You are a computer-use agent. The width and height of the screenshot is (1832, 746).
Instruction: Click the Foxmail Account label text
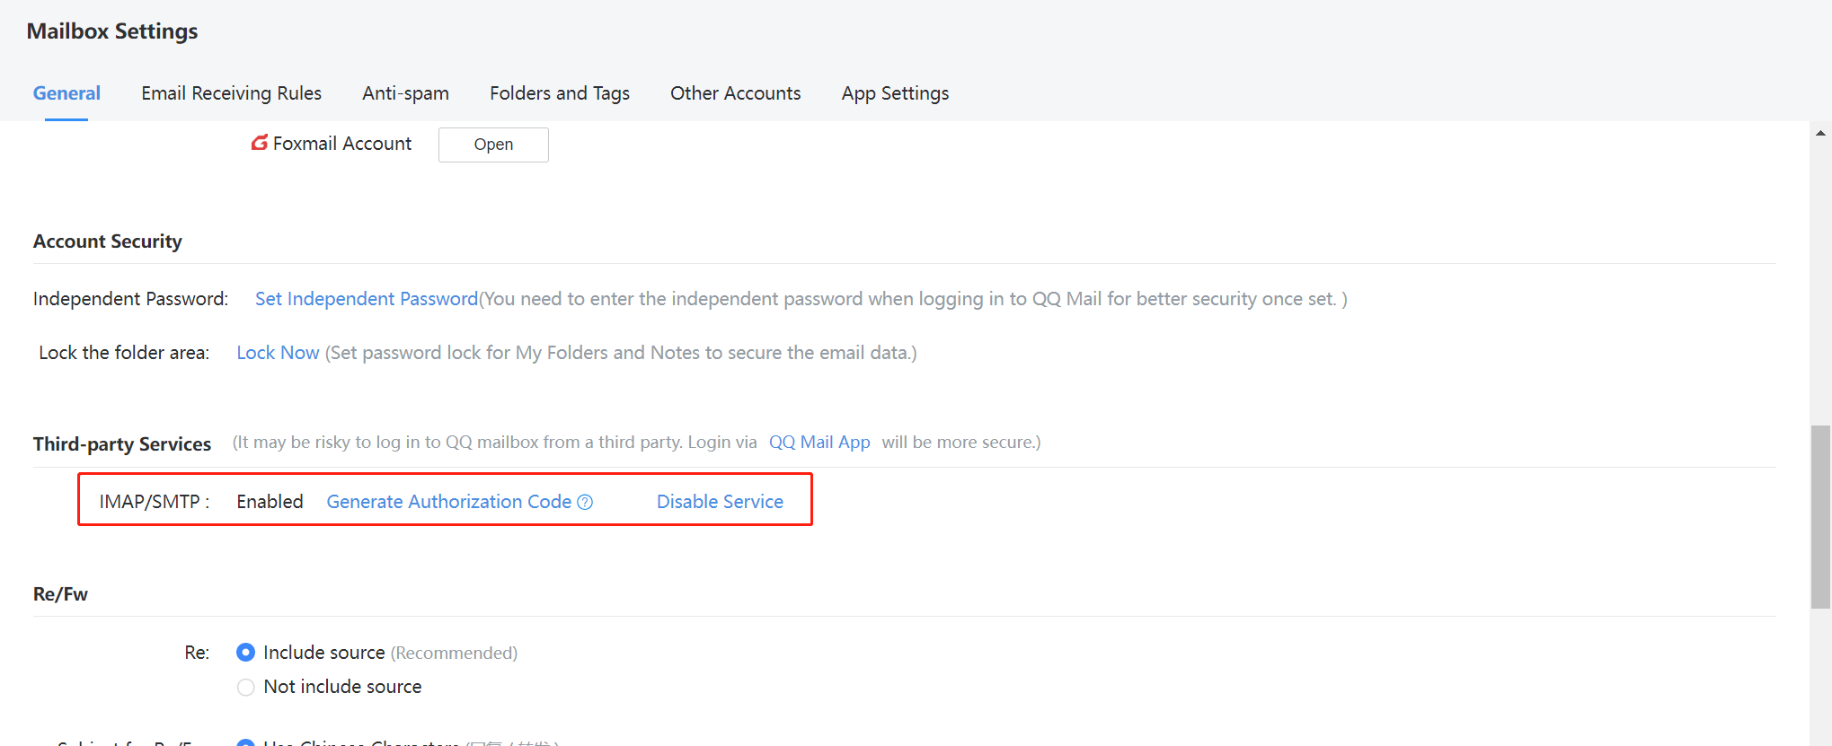pyautogui.click(x=341, y=144)
